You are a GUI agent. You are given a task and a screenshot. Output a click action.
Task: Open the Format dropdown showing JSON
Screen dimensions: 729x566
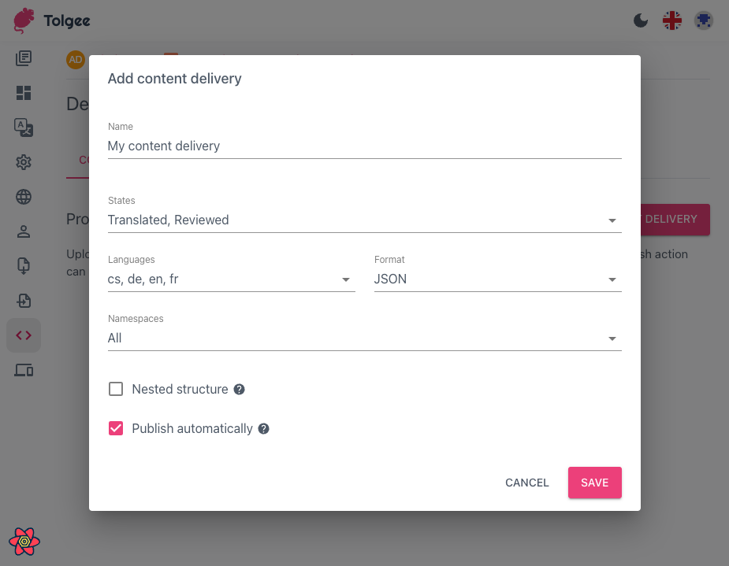click(x=612, y=279)
